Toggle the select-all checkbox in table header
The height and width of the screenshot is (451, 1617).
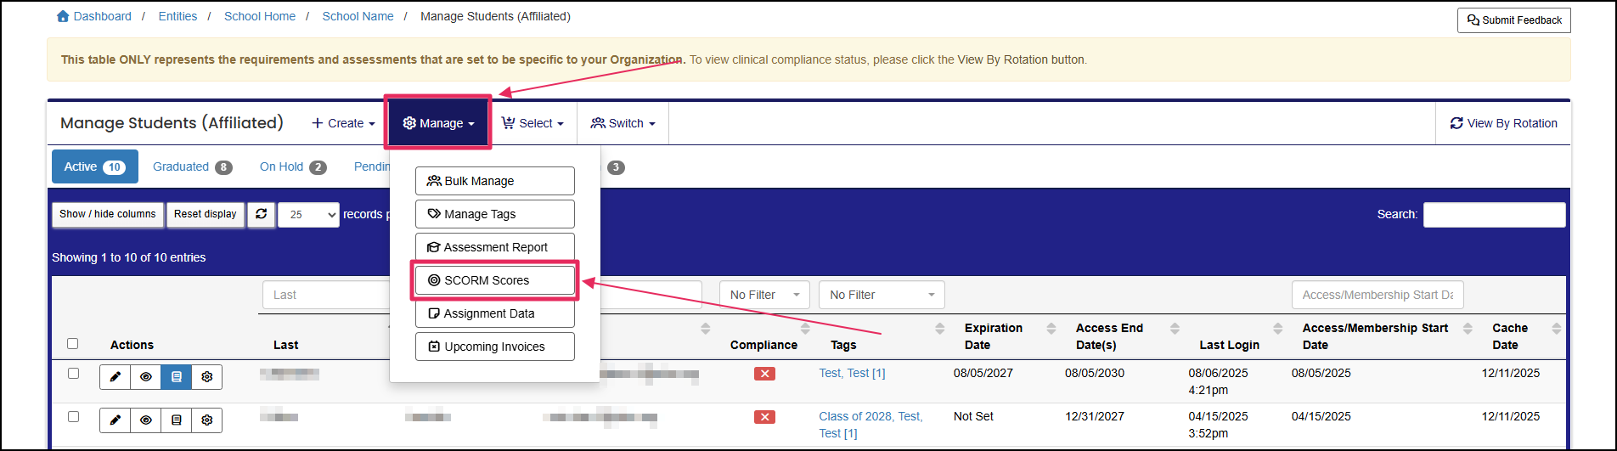click(73, 344)
